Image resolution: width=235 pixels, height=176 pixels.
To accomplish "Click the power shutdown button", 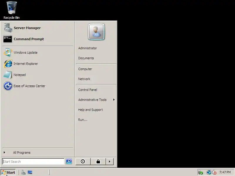I will 83,162.
